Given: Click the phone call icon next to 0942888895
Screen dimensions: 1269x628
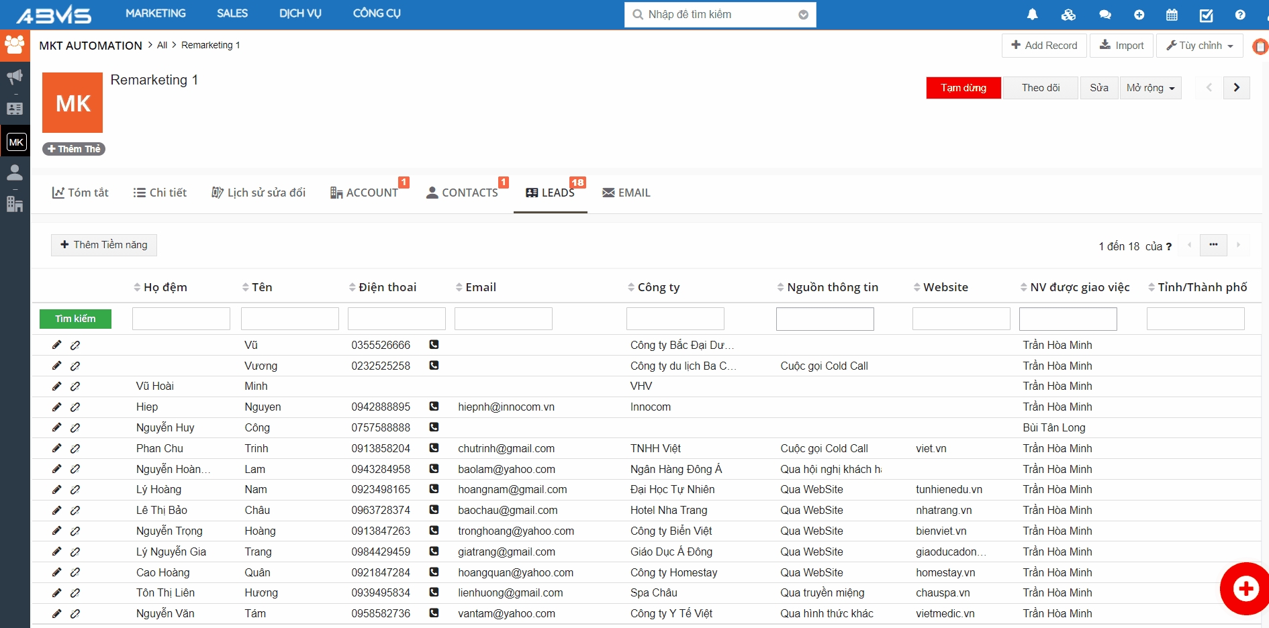Looking at the screenshot, I should 434,407.
